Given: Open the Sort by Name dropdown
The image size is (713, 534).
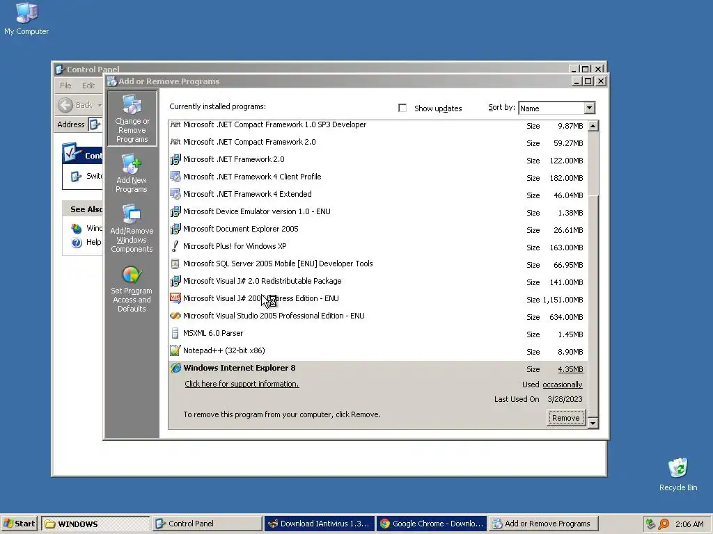Looking at the screenshot, I should pyautogui.click(x=589, y=108).
